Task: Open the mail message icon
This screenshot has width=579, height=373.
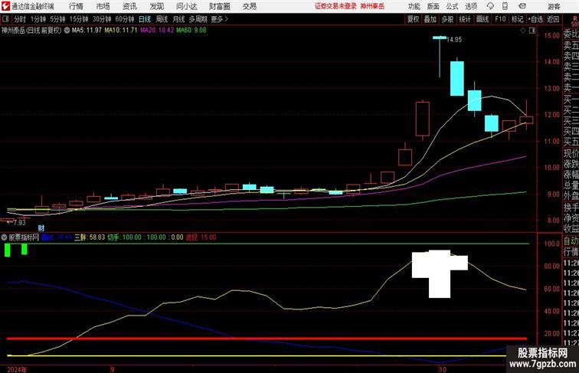Action: coord(522,6)
